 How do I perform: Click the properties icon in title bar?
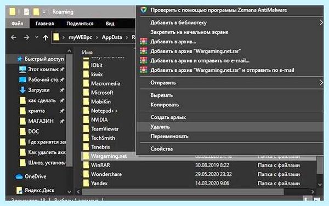(x=26, y=12)
